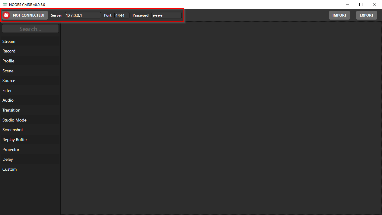The height and width of the screenshot is (215, 382).
Task: Click the NOT CONNECTED! button
Action: [x=25, y=15]
